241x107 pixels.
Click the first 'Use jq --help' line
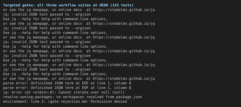click(55, 19)
